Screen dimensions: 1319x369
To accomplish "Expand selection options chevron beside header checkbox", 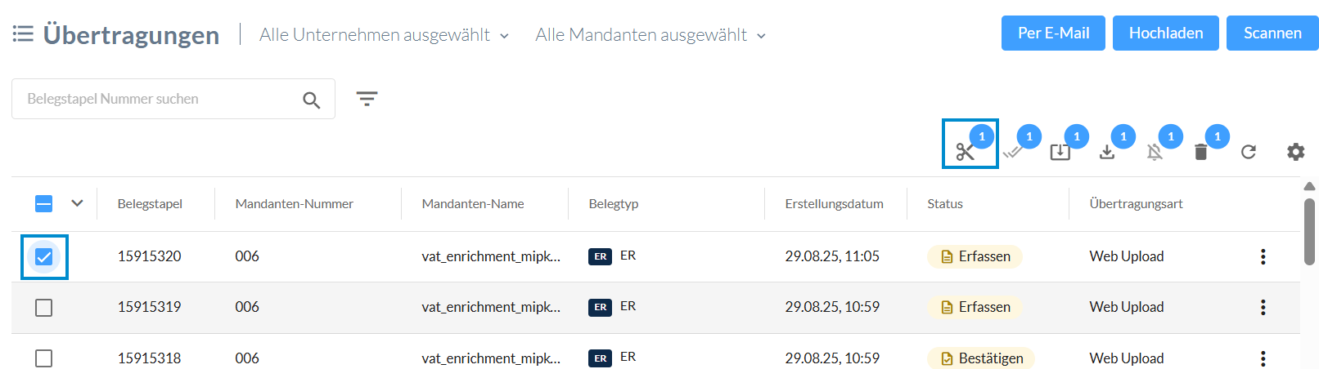I will (77, 203).
